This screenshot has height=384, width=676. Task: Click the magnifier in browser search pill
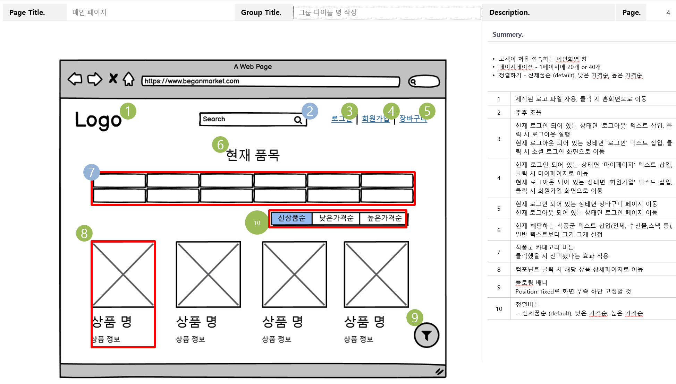[x=413, y=82]
